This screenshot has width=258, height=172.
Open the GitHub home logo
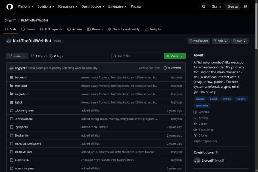click(x=10, y=6)
